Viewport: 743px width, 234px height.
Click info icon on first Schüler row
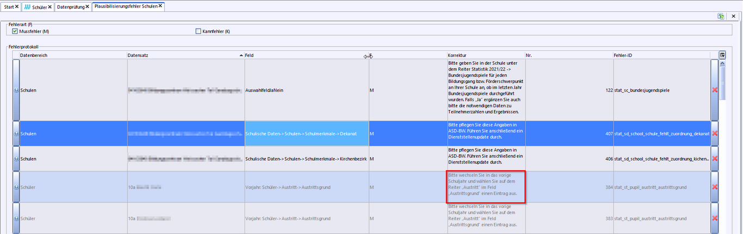(x=16, y=187)
